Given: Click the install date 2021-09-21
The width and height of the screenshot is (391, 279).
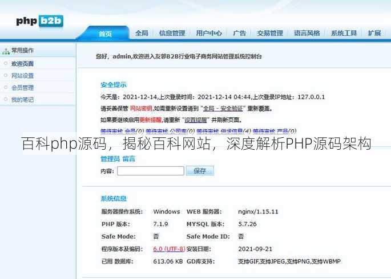Looking at the screenshot, I should point(255,249).
